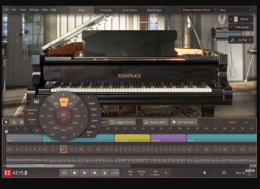Zoom in timeline with plus icon

click(x=254, y=166)
